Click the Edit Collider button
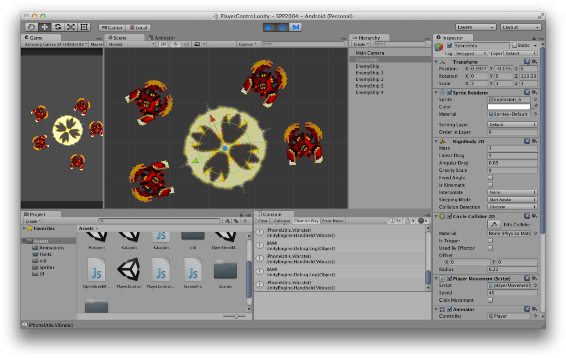 tap(494, 225)
